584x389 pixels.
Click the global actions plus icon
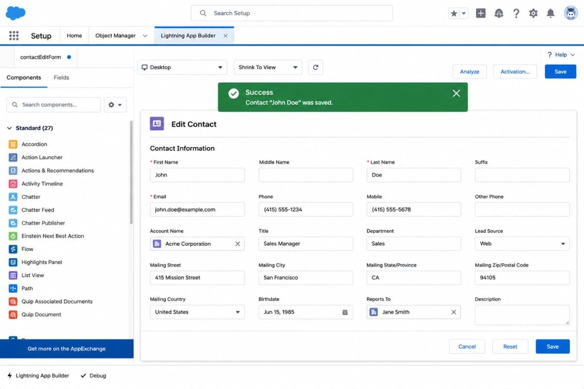[x=480, y=14]
